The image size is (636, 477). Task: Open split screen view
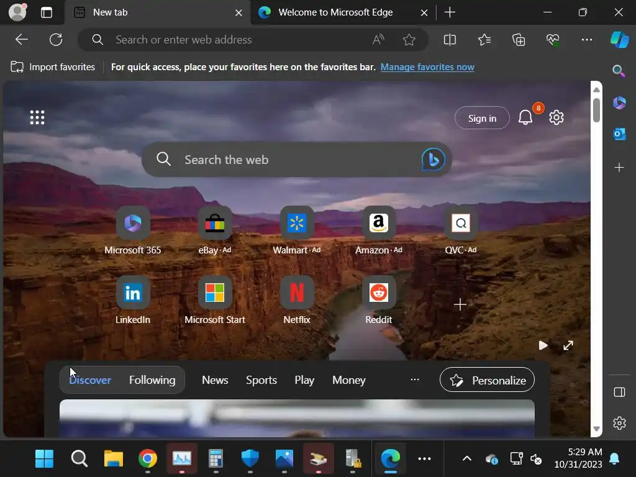point(450,40)
